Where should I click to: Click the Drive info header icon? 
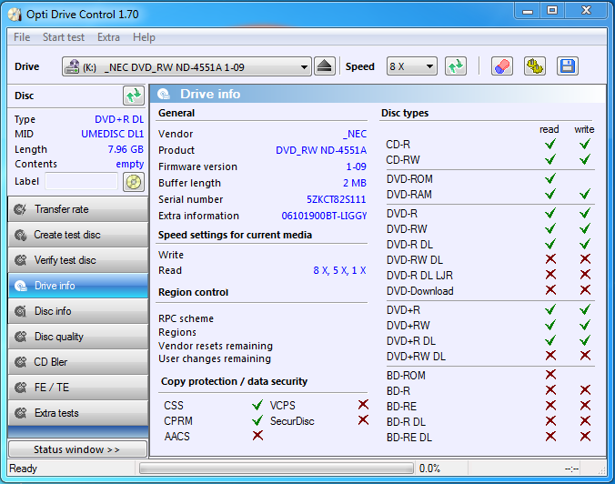pyautogui.click(x=164, y=94)
